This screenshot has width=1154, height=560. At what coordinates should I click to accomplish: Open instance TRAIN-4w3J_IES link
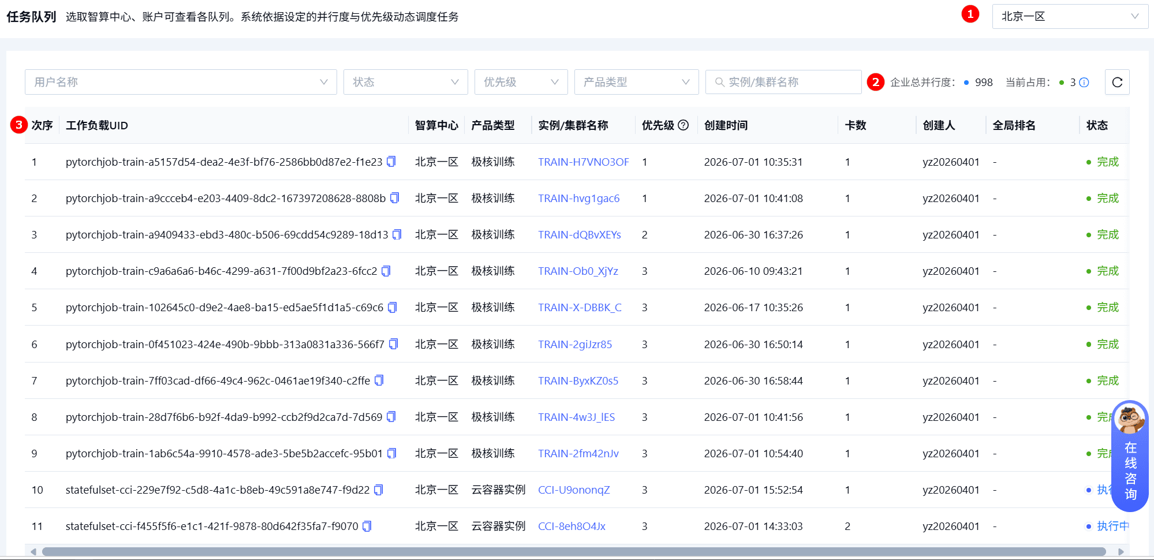pyautogui.click(x=577, y=417)
